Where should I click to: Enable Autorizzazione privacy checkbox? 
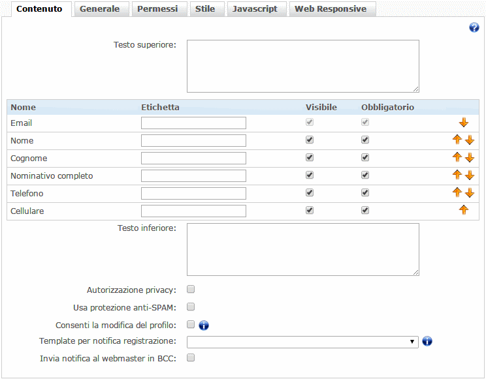point(191,289)
